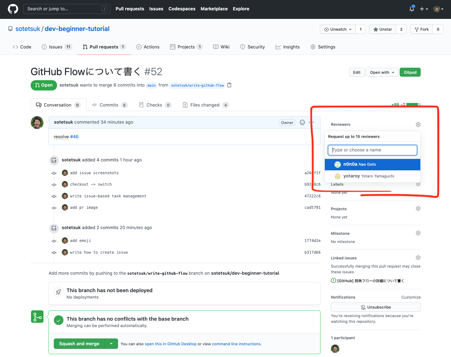View the Files changed tab
451x357 pixels.
pyautogui.click(x=206, y=105)
